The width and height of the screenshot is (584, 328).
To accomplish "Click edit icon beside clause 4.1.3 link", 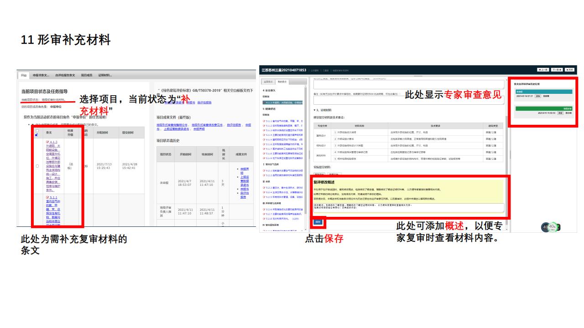I will (48, 142).
